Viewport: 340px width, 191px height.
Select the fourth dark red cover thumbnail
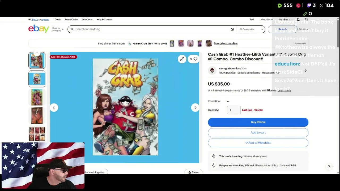(37, 115)
